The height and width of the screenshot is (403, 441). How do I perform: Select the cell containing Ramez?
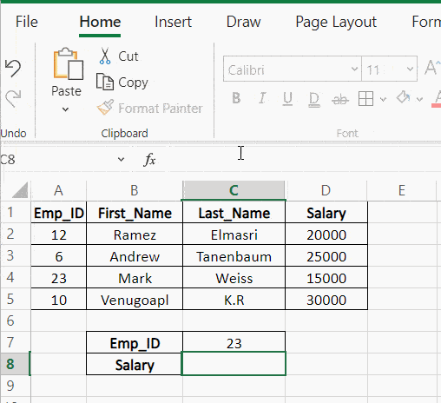[135, 235]
